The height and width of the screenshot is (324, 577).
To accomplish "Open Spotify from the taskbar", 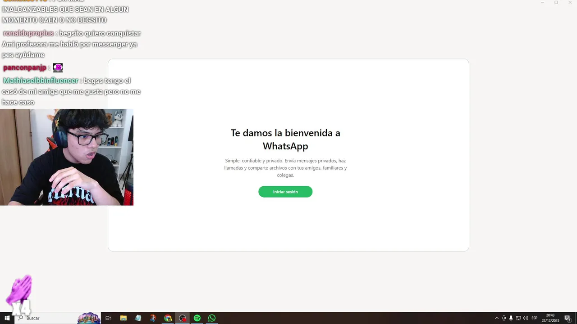I will [197, 318].
